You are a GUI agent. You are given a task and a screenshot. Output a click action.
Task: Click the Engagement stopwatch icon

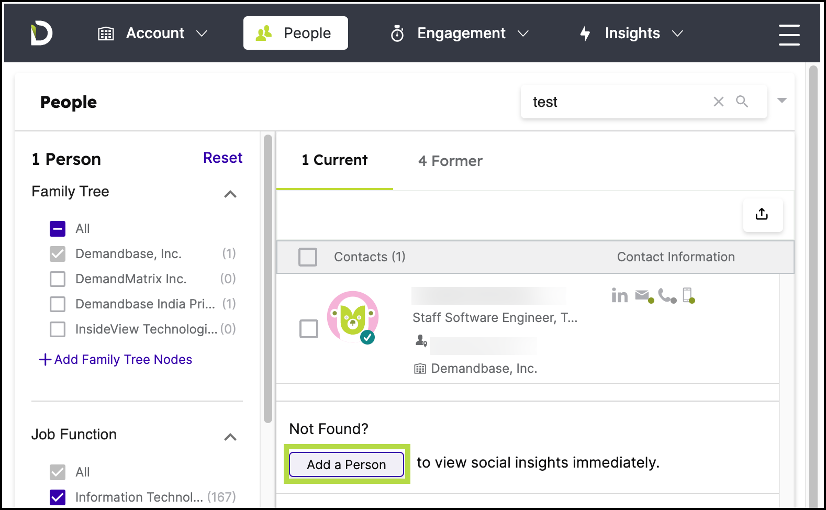[397, 34]
